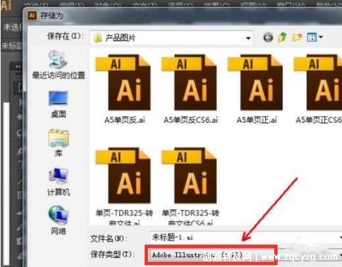Open the 保存类型 Adobe Illustrator dropdown
Image resolution: width=342 pixels, height=267 pixels.
click(x=211, y=255)
